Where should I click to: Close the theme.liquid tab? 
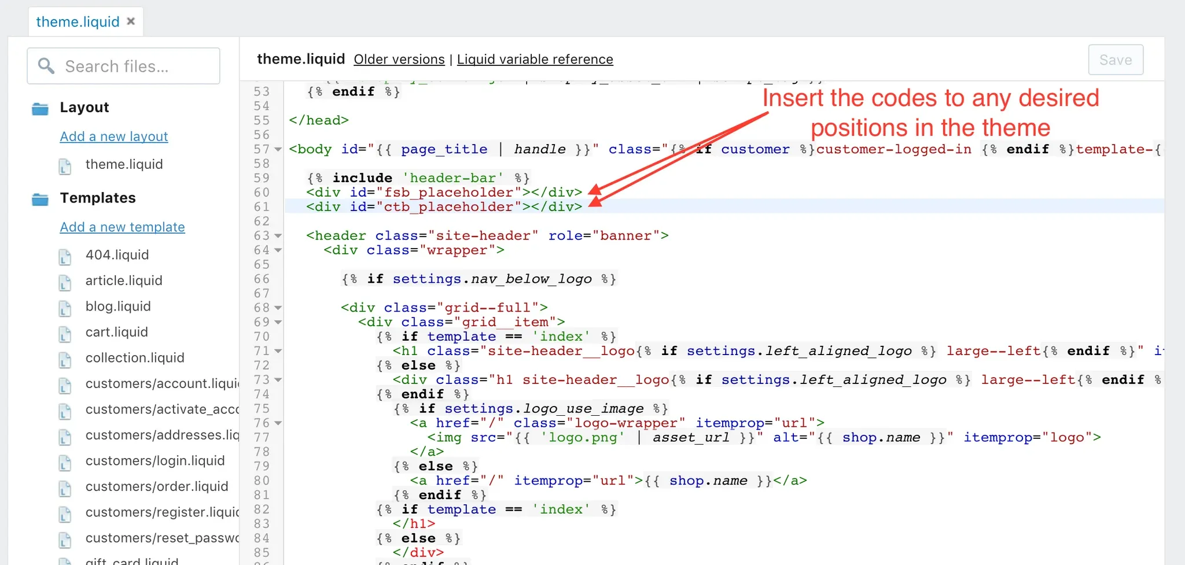(131, 21)
